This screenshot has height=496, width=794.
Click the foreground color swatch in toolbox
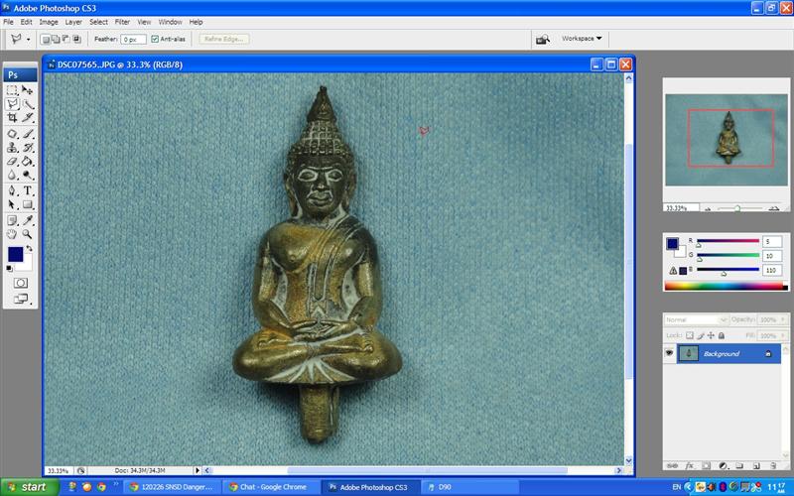(x=15, y=256)
